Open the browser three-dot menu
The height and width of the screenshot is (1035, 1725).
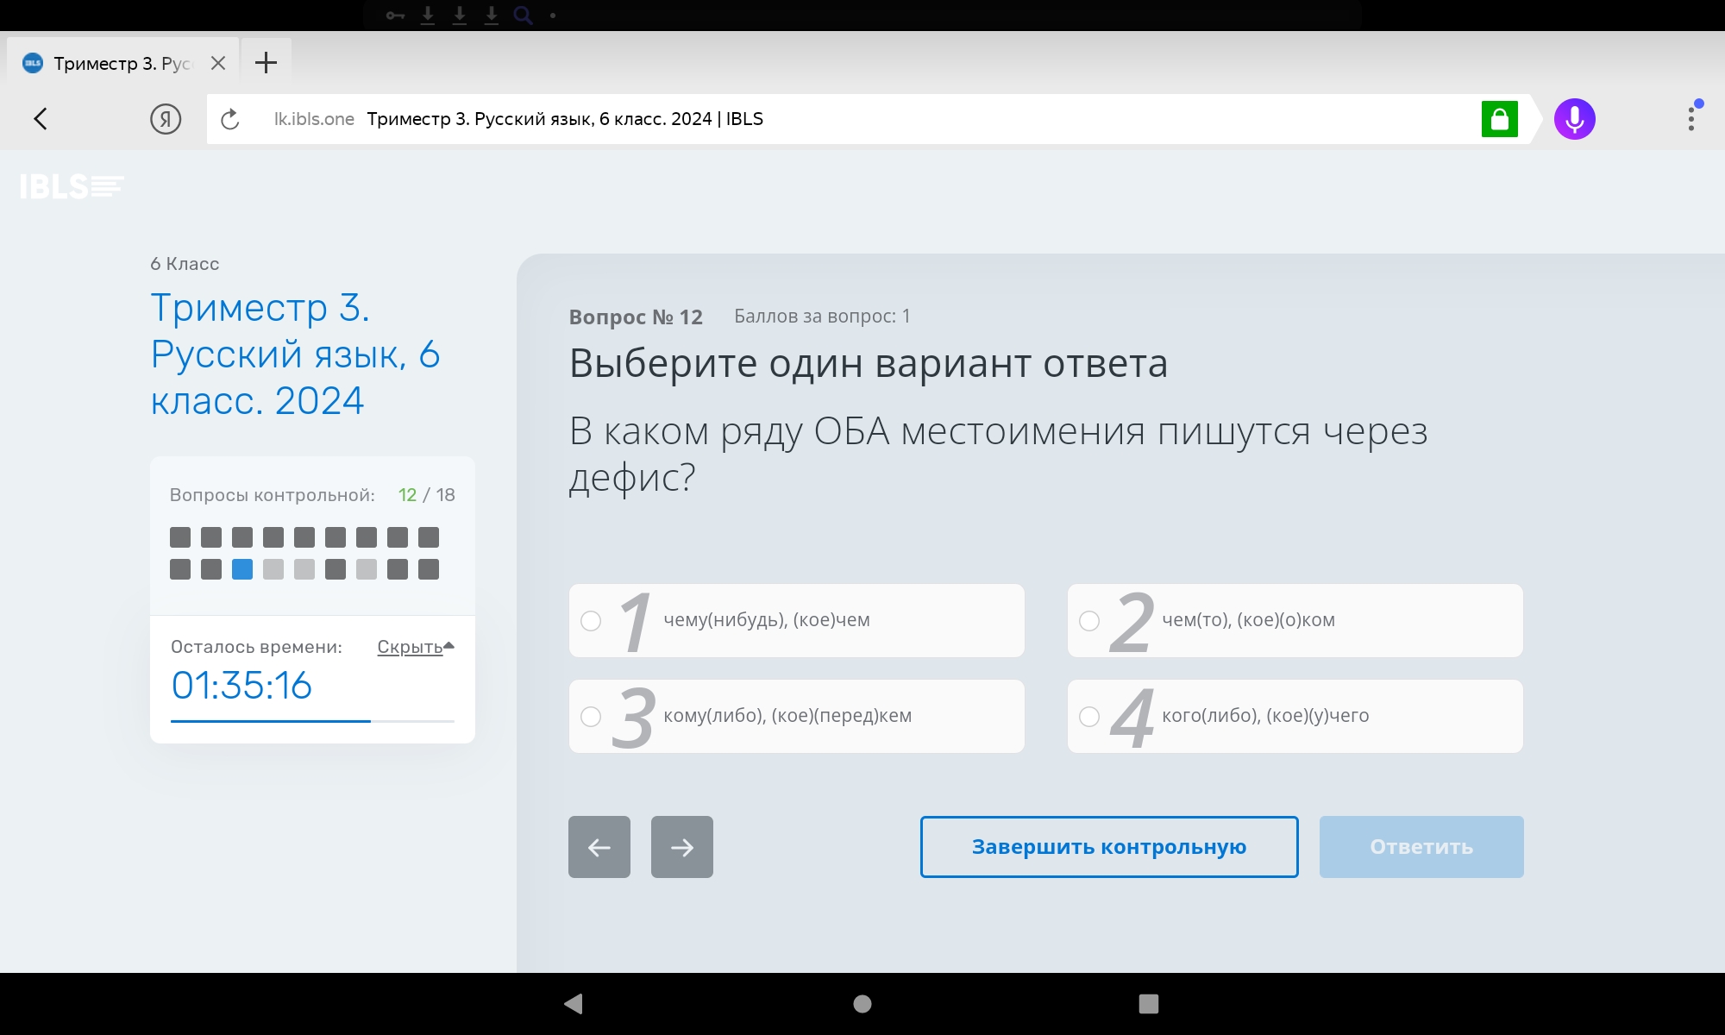[x=1691, y=119]
